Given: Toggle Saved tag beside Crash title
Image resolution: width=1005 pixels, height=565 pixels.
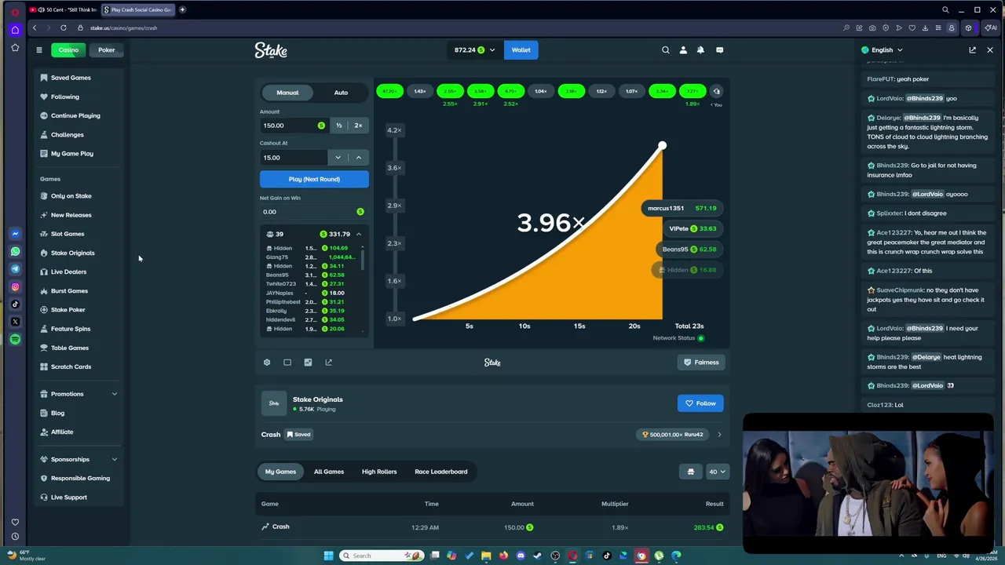Looking at the screenshot, I should click(298, 435).
